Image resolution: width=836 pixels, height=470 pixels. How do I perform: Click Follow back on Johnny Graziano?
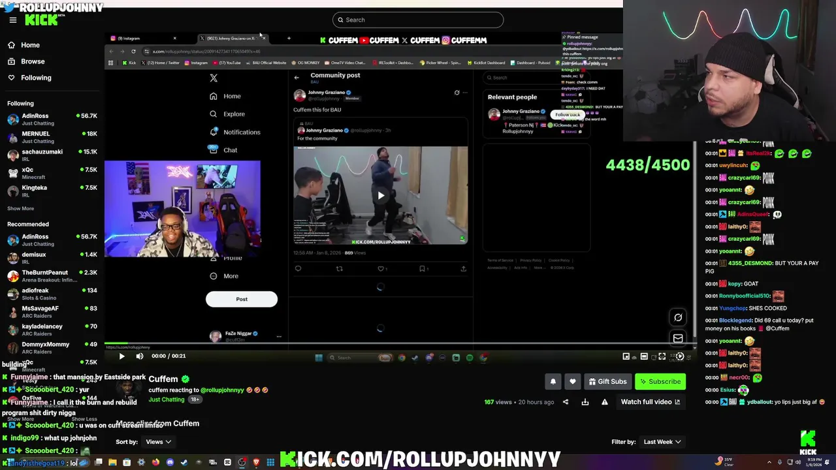[x=568, y=115]
